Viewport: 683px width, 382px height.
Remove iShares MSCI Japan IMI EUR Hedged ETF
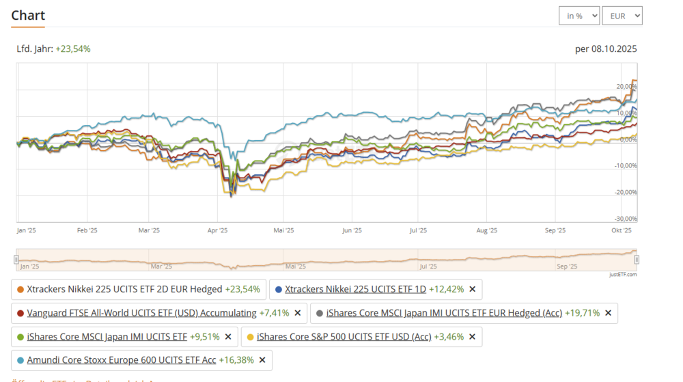(608, 313)
